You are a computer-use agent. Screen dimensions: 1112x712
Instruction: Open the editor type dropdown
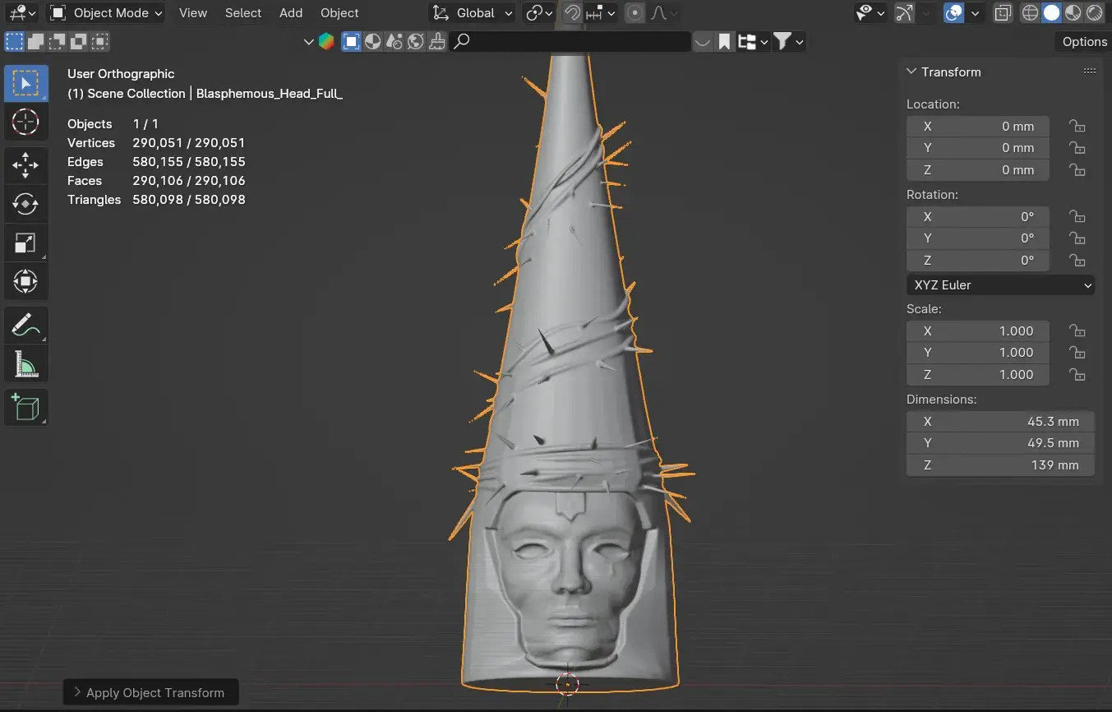click(21, 13)
